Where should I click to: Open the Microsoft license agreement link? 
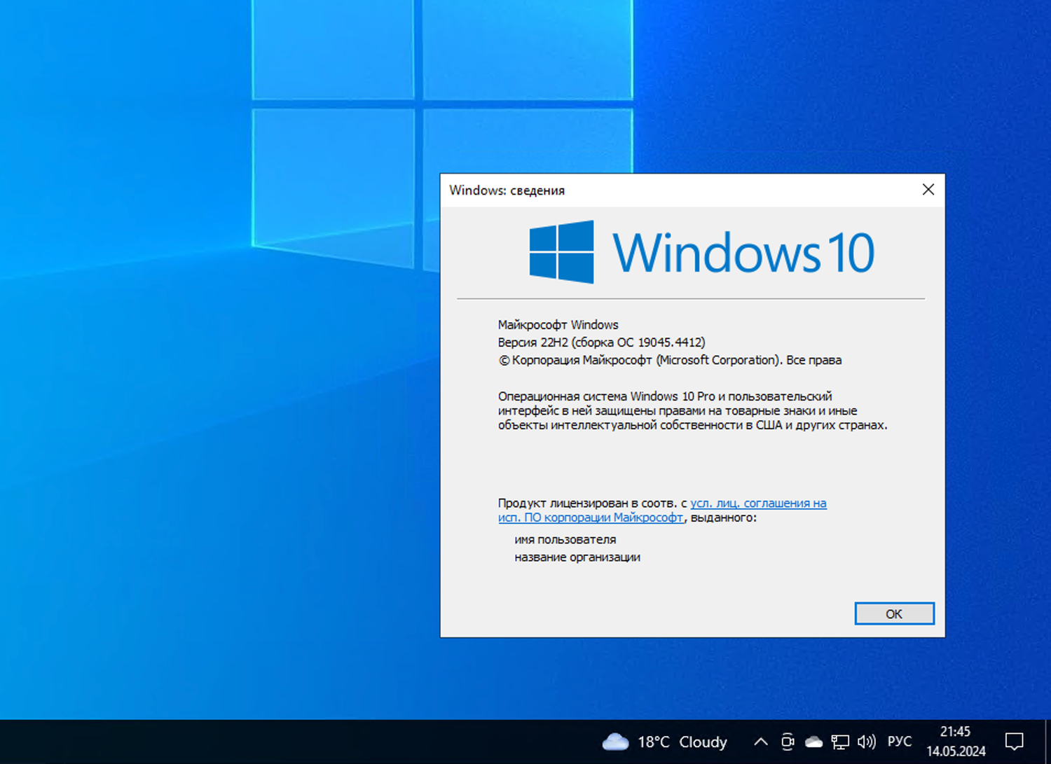tap(758, 503)
